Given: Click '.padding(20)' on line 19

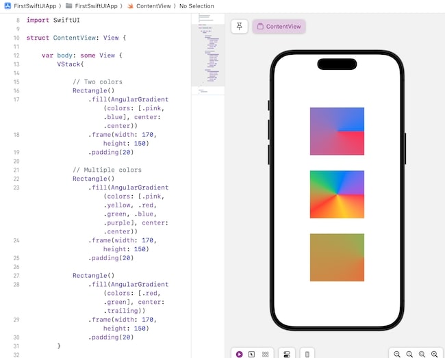Looking at the screenshot, I should tap(111, 153).
